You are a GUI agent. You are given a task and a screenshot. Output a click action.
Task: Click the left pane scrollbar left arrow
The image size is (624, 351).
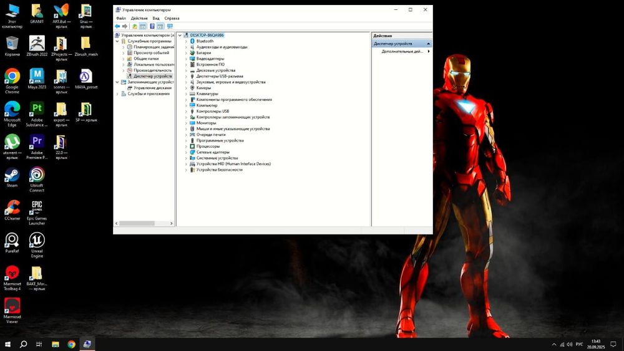[x=117, y=223]
